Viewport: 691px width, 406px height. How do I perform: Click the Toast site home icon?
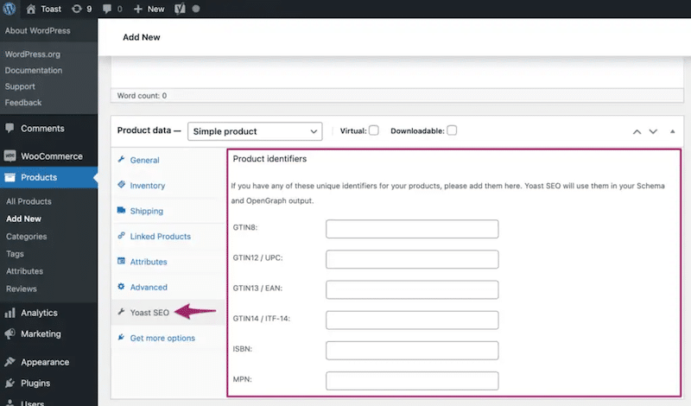coord(32,9)
